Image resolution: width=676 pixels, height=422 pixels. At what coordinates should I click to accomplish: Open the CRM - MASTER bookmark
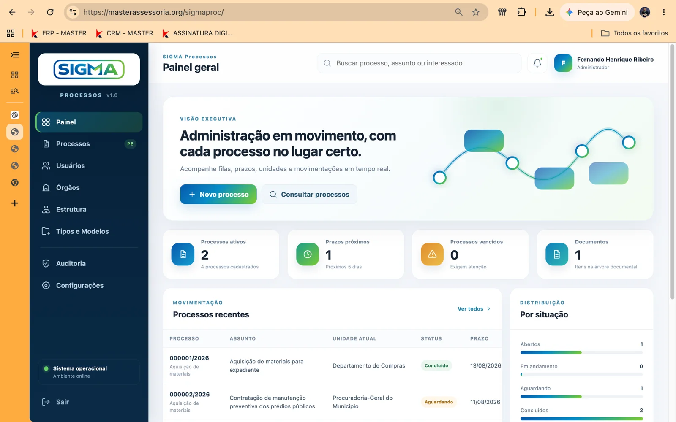click(124, 33)
